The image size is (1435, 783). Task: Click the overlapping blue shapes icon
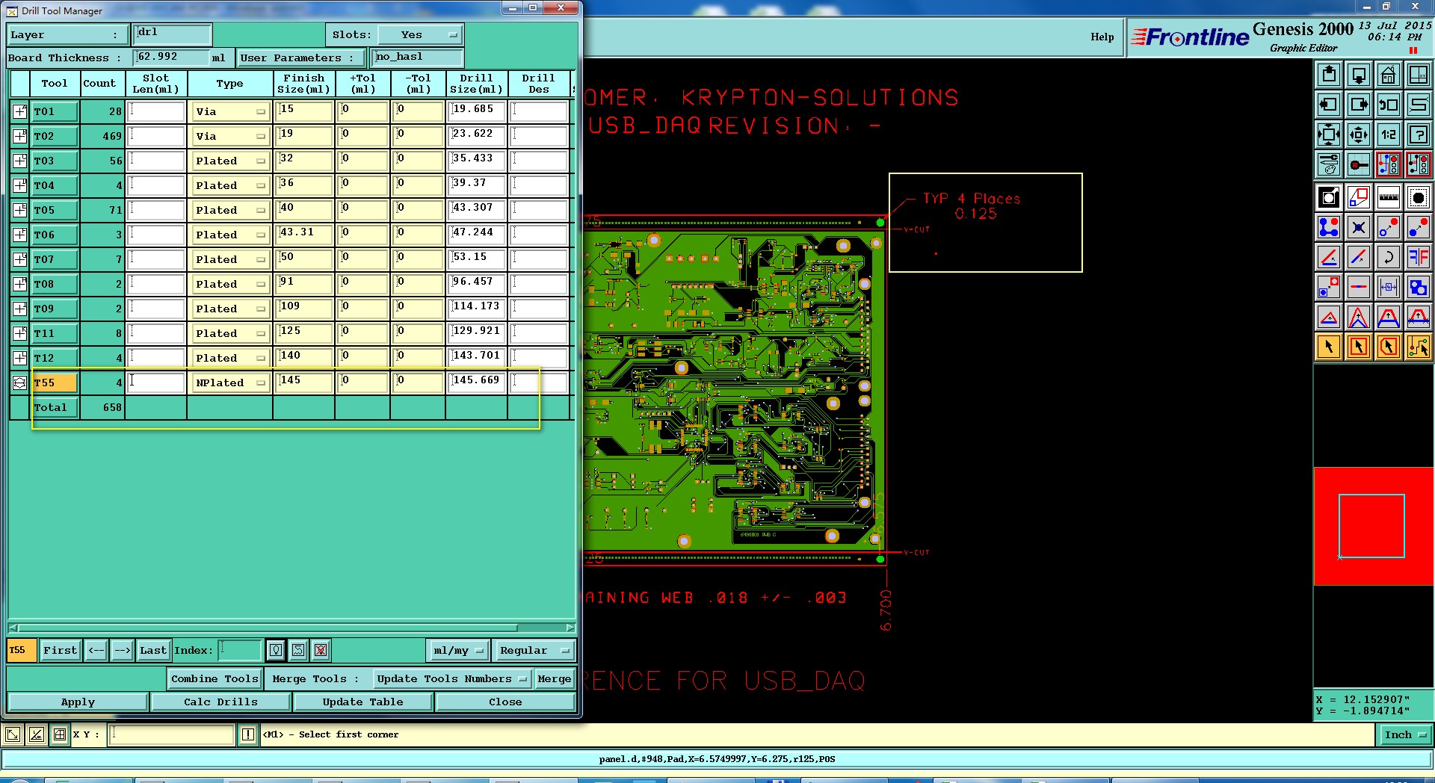point(1418,287)
